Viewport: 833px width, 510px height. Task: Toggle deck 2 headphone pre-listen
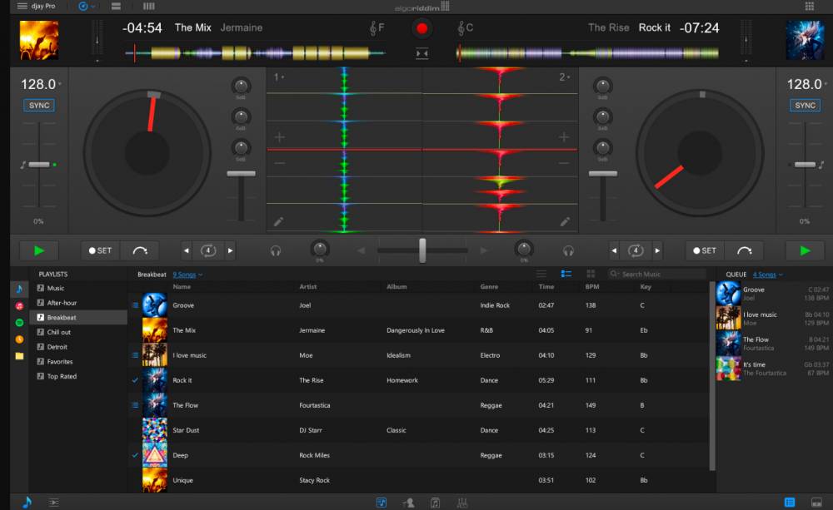pos(568,251)
